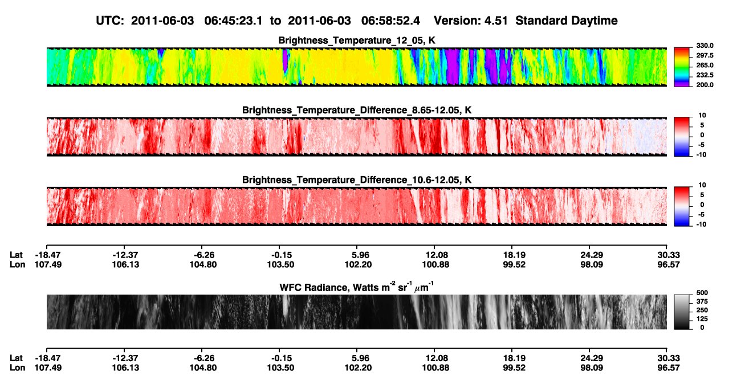This screenshot has height=380, width=741.
Task: Click the 10.6-12.05 red-blue difference color bar
Action: point(682,206)
